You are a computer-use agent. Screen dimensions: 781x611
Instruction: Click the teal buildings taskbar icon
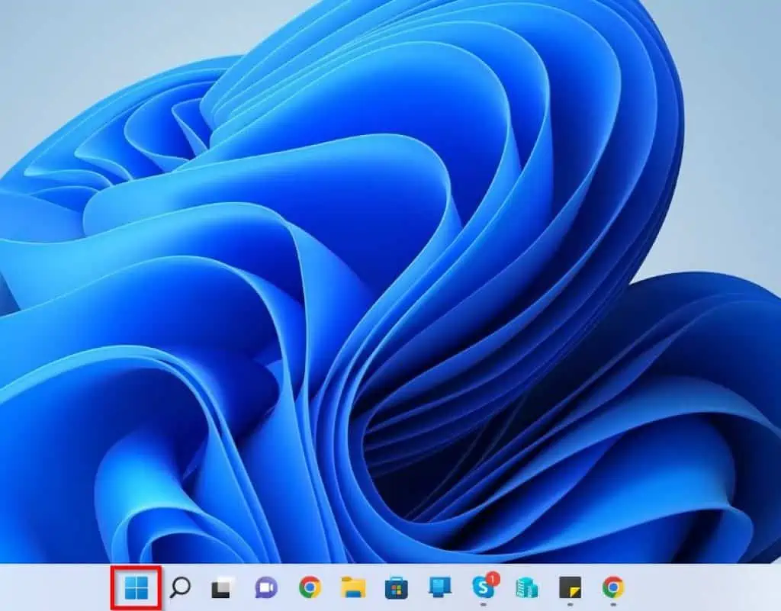(x=526, y=587)
